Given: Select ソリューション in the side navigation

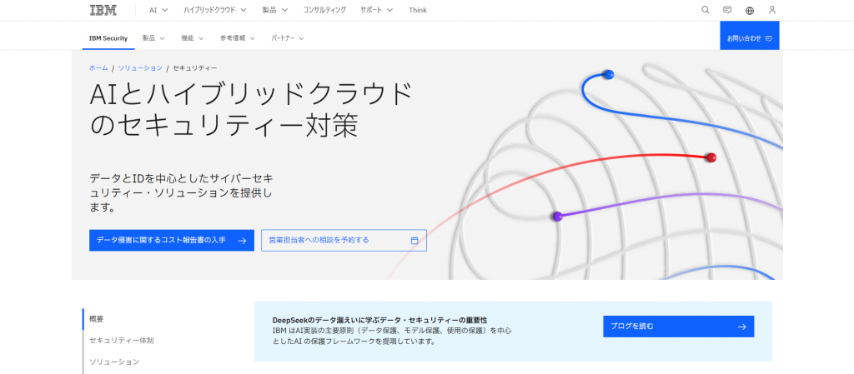Looking at the screenshot, I should click(x=114, y=362).
